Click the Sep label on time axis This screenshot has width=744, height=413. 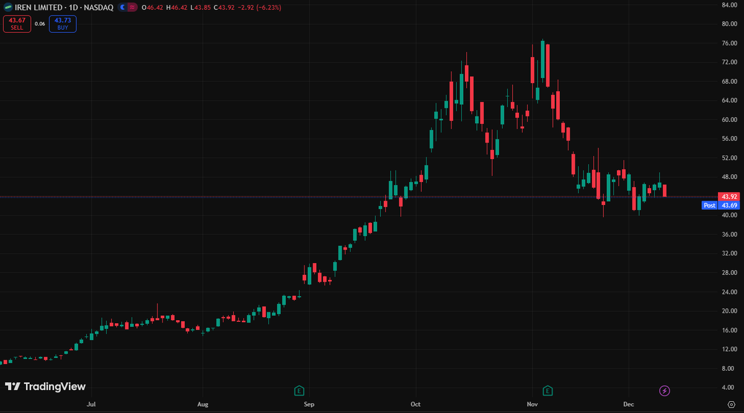coord(309,403)
